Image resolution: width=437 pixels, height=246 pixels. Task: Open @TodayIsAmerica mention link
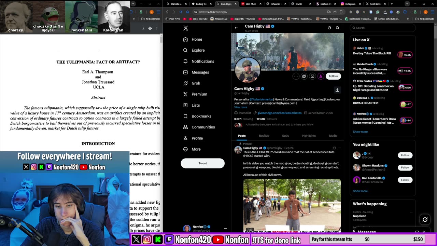(261, 99)
